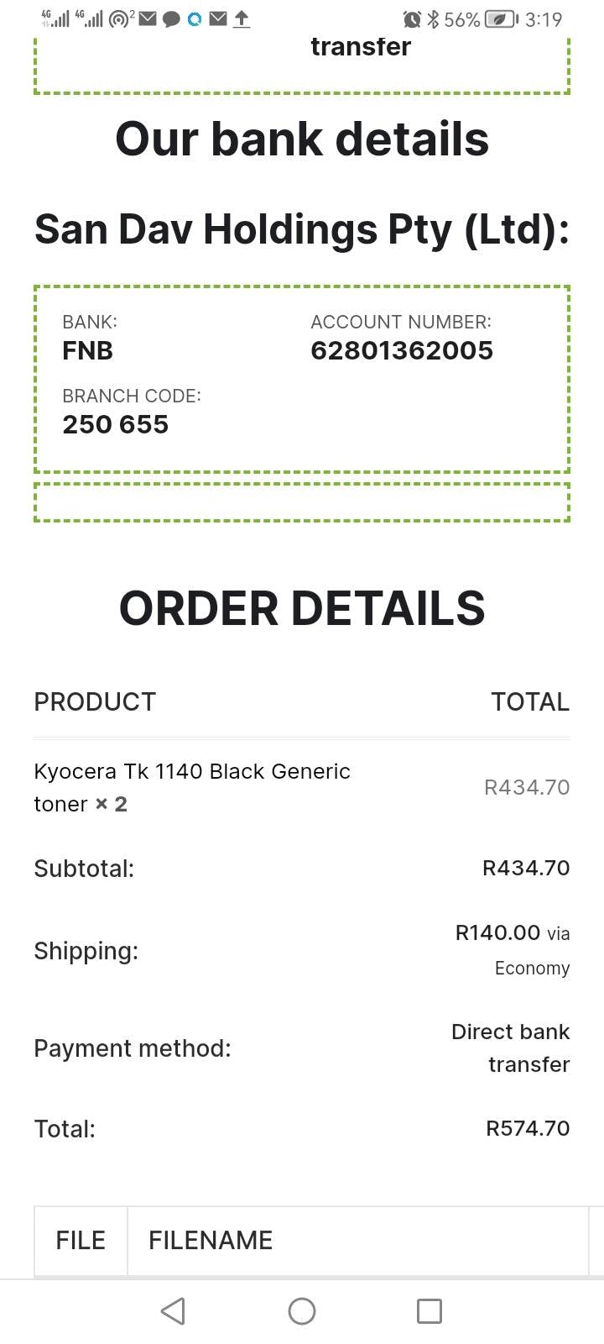Tap the upload arrow status icon
Viewport: 604px width, 1344px height.
tap(242, 18)
